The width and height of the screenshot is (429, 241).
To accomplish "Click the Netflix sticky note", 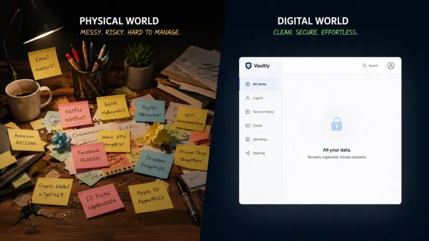I will [x=75, y=115].
